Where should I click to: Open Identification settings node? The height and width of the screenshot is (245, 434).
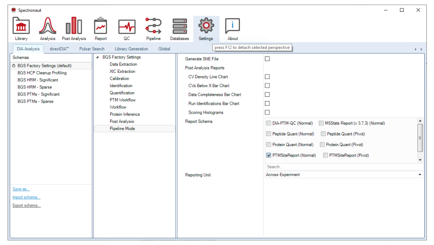click(121, 86)
